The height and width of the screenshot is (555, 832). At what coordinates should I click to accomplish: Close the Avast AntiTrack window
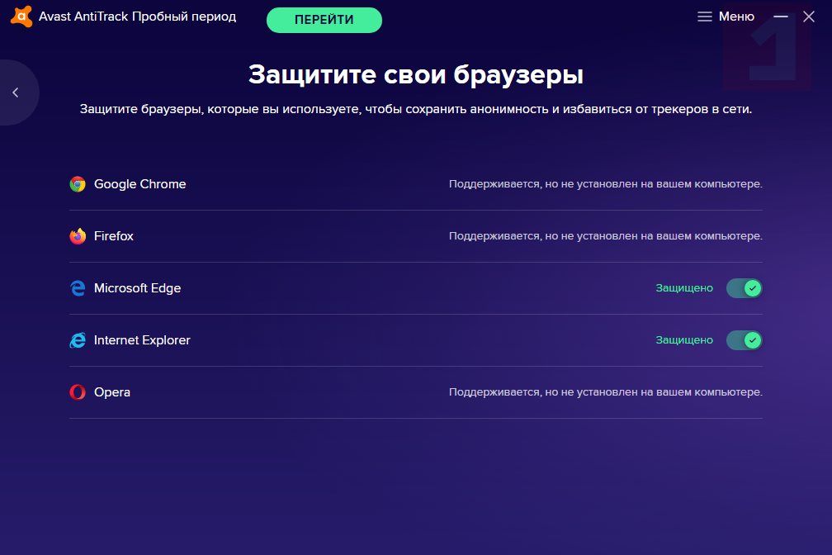coord(809,17)
